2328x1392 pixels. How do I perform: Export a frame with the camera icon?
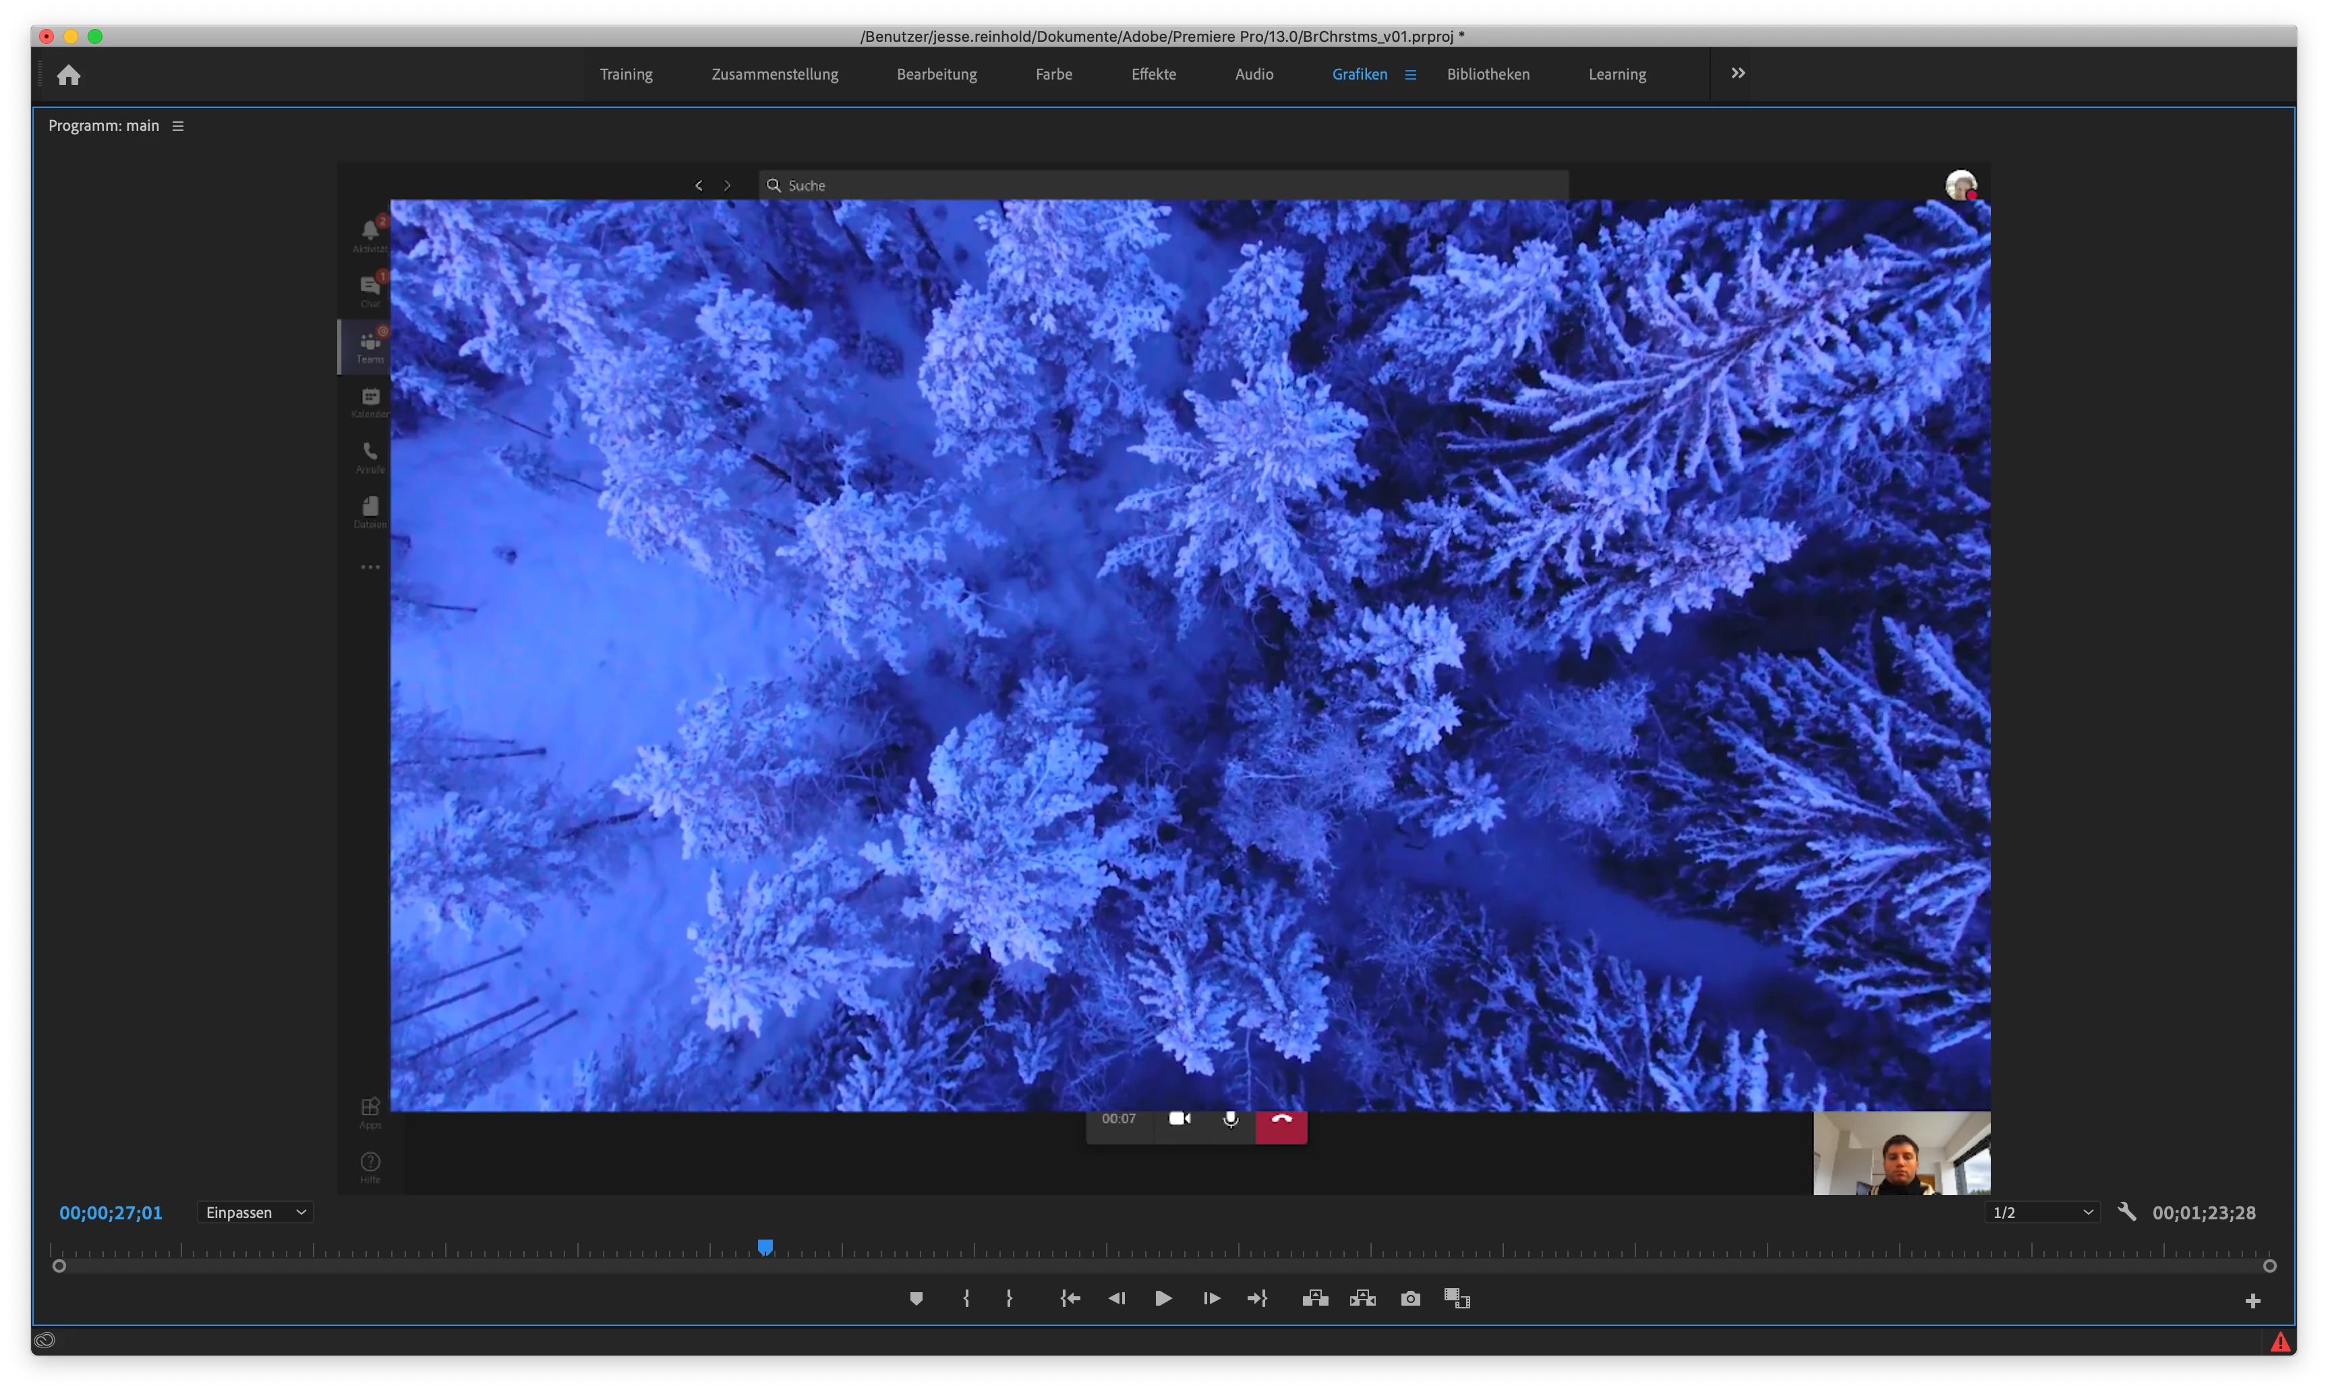pos(1409,1298)
